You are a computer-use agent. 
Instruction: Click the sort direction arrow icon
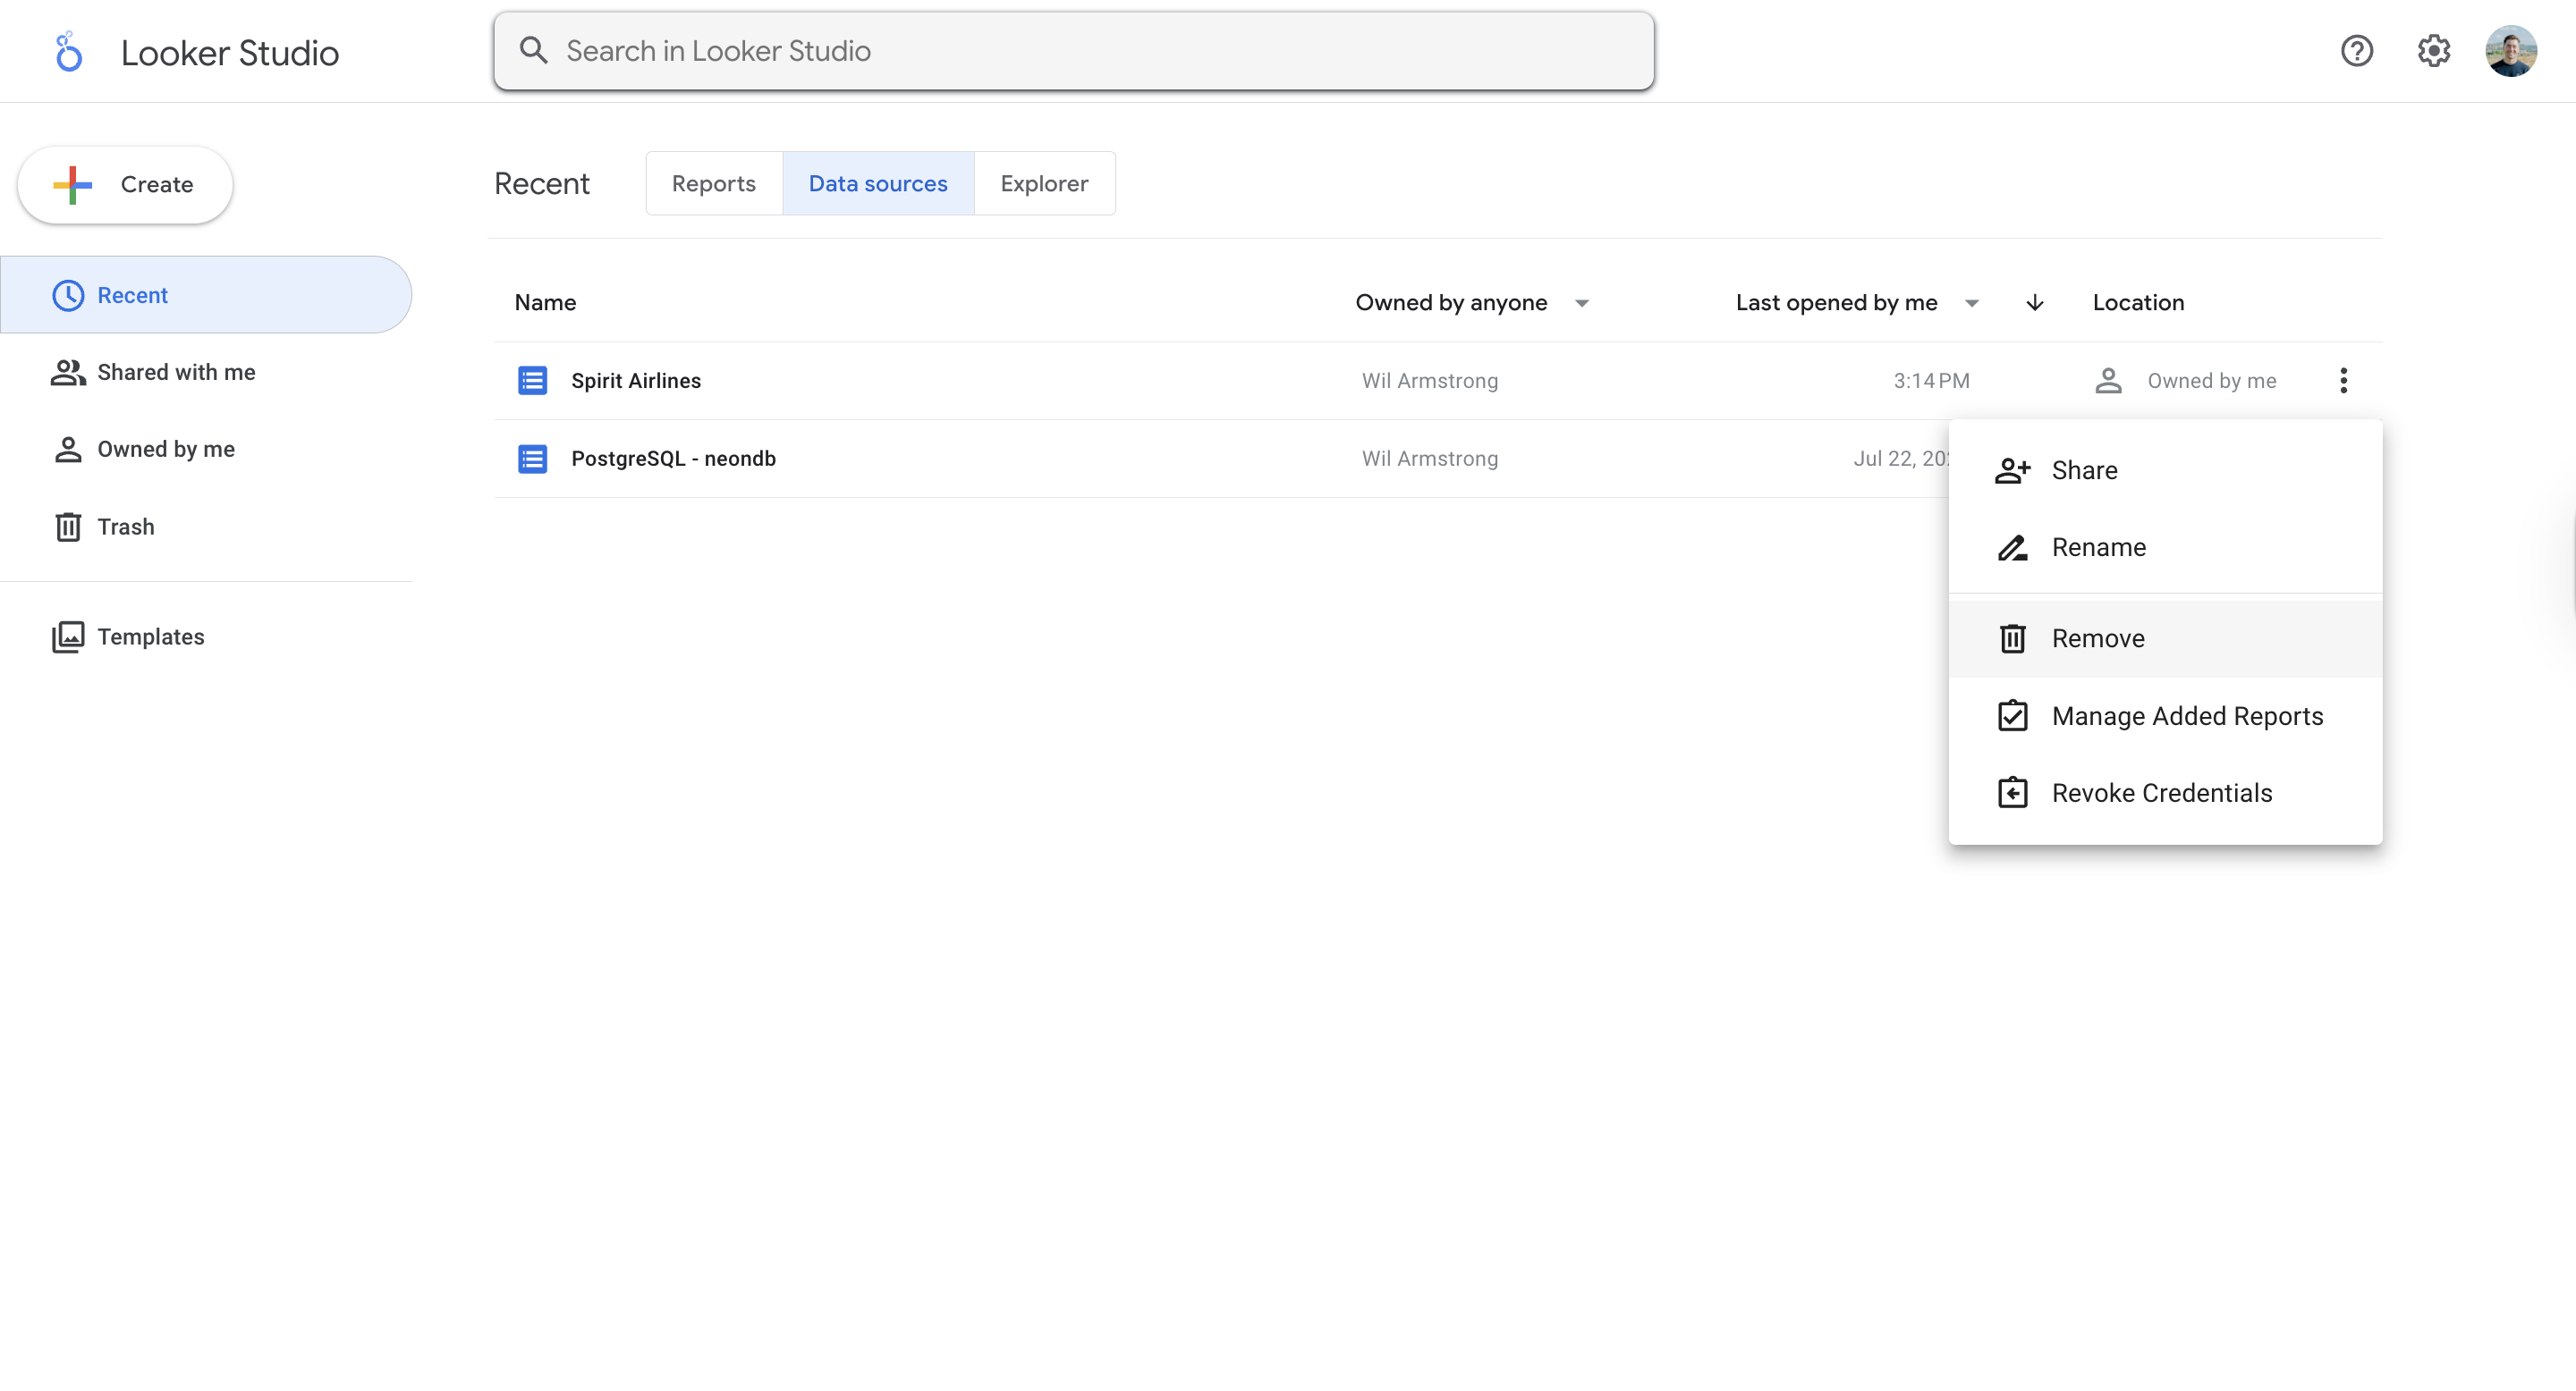[x=2034, y=303]
